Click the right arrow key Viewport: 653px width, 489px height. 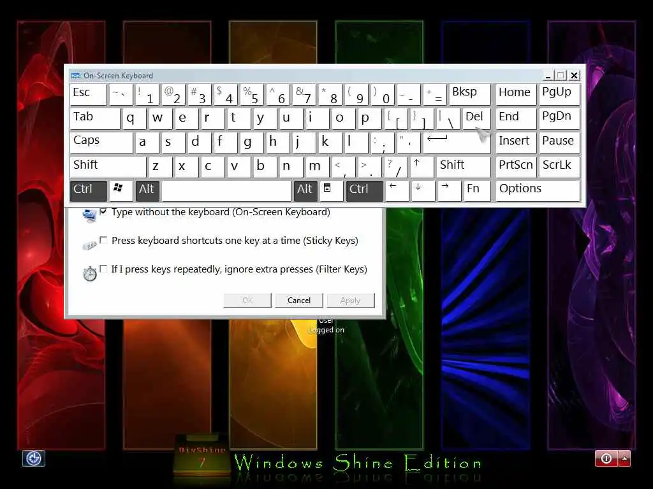pos(450,191)
